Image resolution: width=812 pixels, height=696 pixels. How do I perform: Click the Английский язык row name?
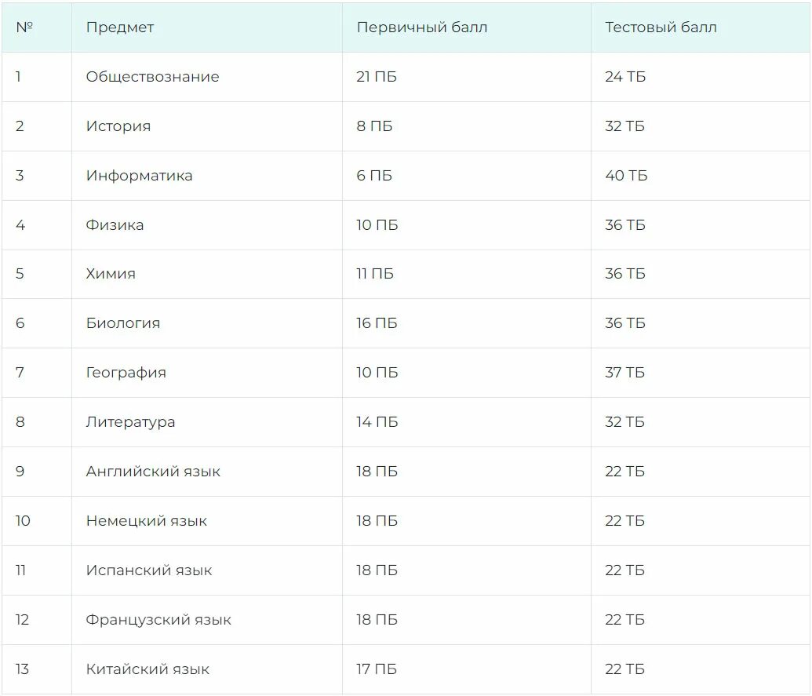click(153, 472)
